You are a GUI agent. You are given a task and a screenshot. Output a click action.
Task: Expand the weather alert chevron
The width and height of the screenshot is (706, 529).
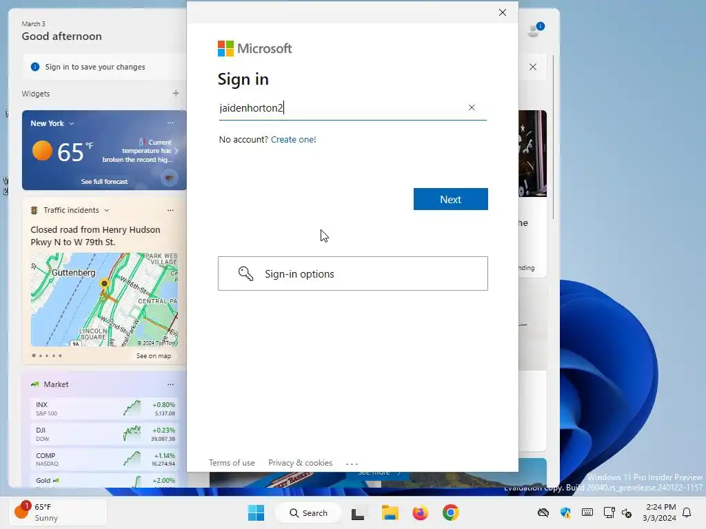click(176, 151)
